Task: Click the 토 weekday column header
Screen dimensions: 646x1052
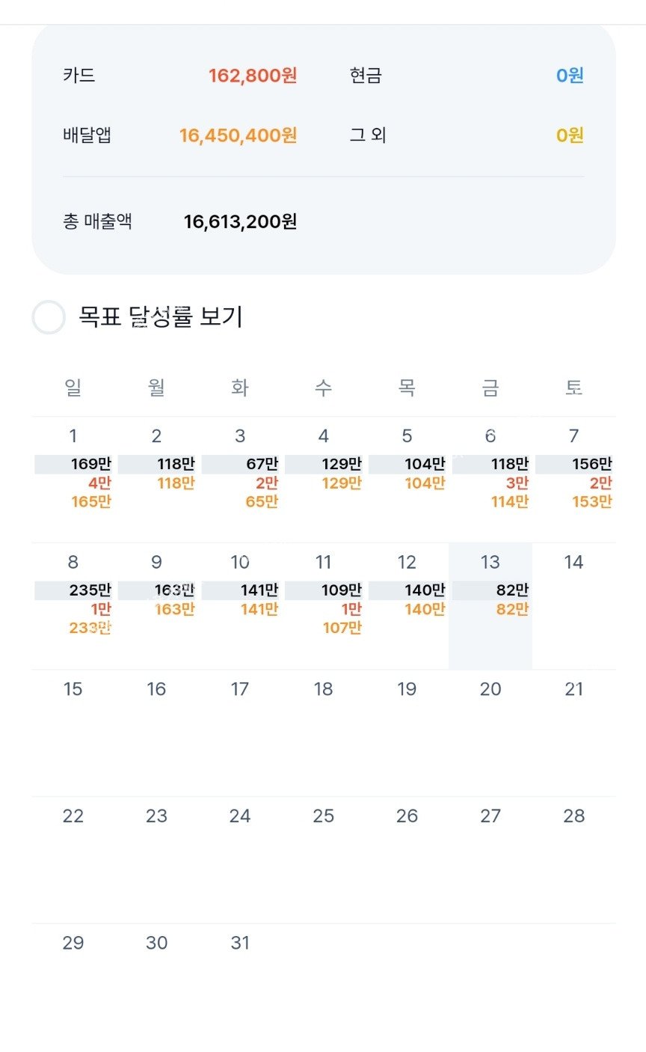Action: pos(573,388)
